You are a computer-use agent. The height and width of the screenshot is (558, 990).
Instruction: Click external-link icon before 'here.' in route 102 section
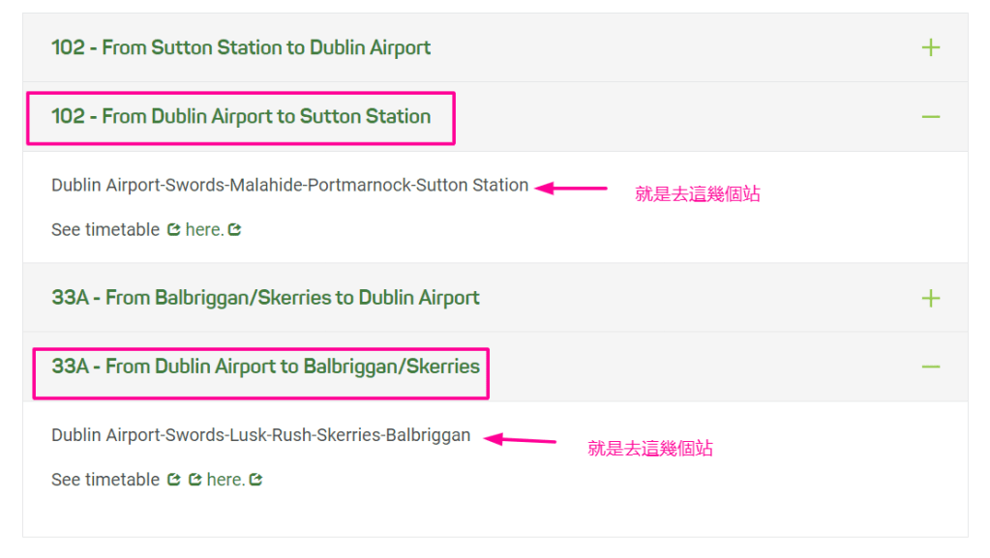[x=174, y=230]
